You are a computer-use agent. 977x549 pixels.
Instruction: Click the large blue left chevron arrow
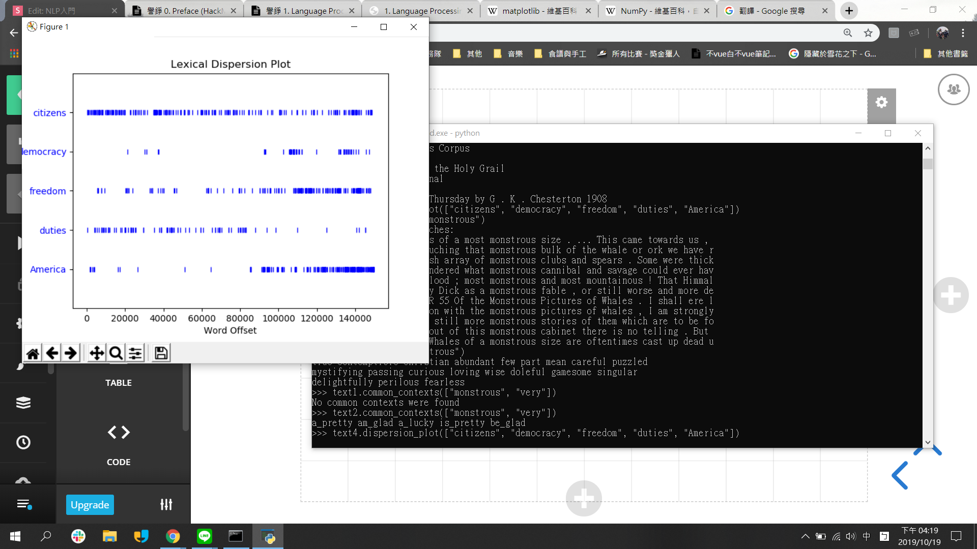(900, 475)
